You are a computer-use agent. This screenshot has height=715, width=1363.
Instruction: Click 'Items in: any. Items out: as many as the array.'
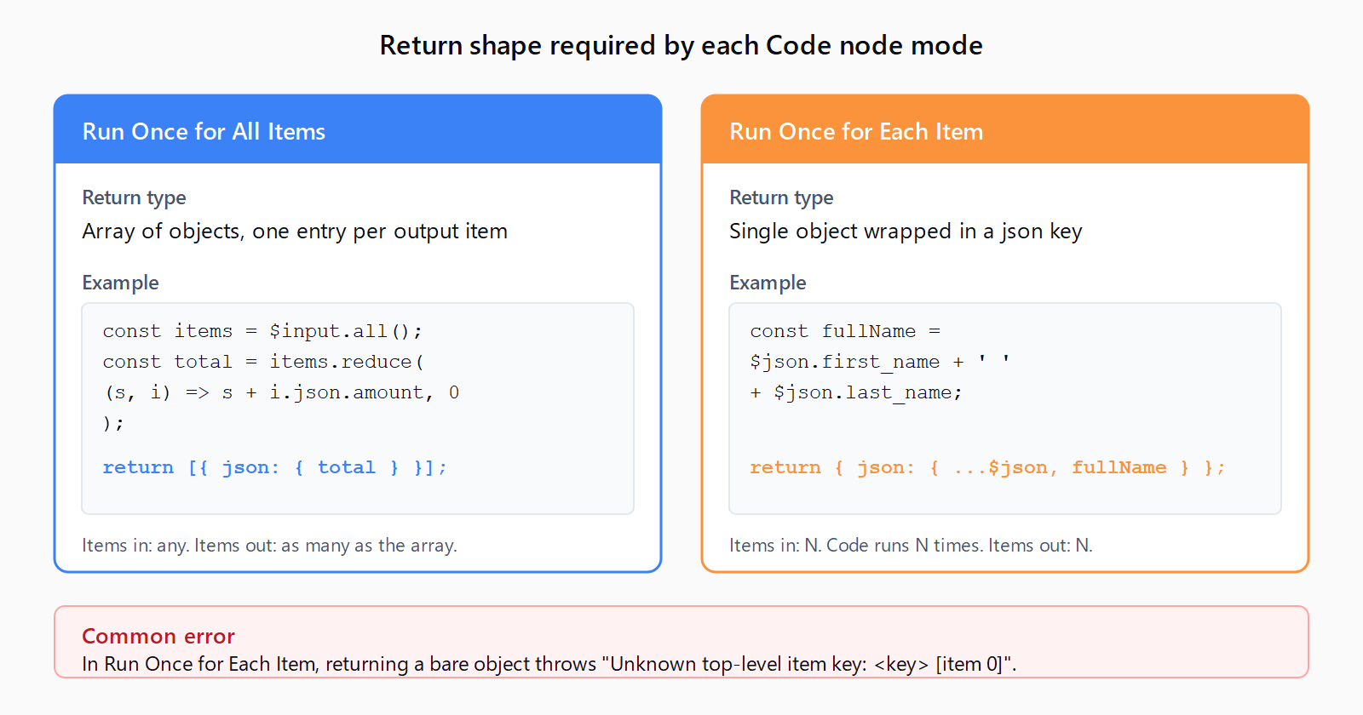click(x=269, y=546)
